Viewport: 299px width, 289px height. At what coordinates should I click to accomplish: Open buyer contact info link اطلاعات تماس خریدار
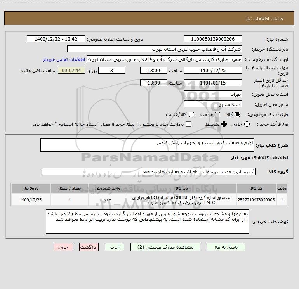(x=64, y=59)
